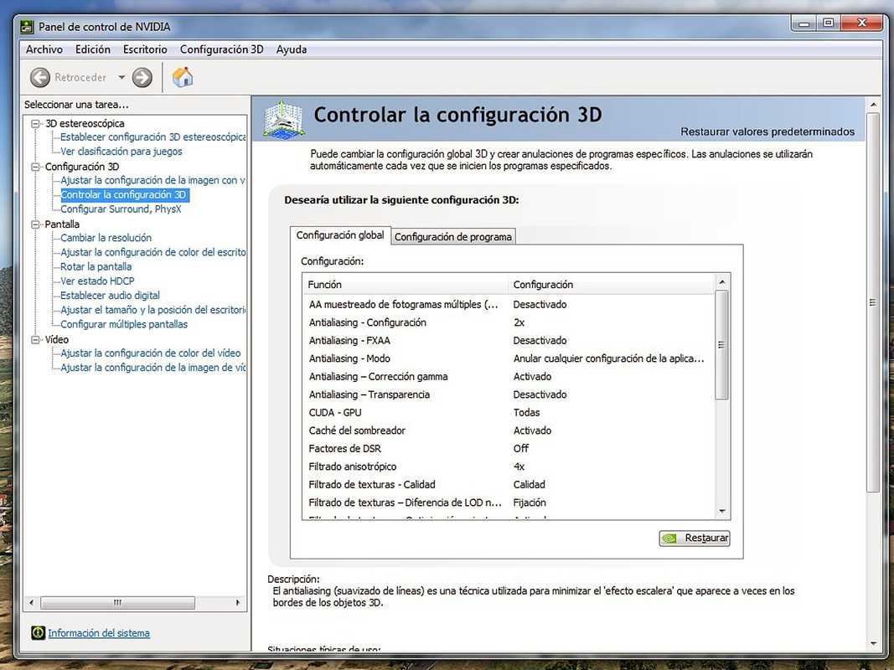Screen dimensions: 894x670
Task: Select Controlar la configuración 3D tree item
Action: point(124,195)
